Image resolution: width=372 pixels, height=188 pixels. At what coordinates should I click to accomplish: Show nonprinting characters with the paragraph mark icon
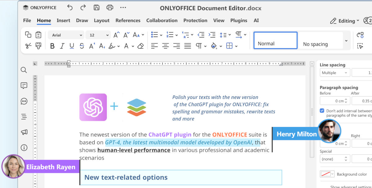click(x=199, y=46)
